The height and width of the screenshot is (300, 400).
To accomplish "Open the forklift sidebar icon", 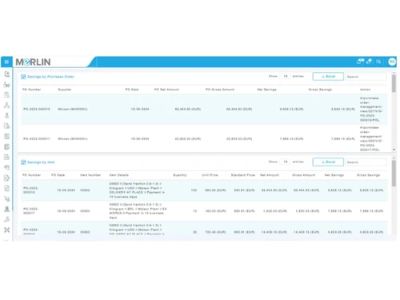I will pyautogui.click(x=6, y=85).
